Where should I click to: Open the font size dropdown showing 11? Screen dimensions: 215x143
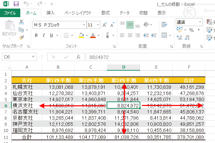(x=98, y=25)
